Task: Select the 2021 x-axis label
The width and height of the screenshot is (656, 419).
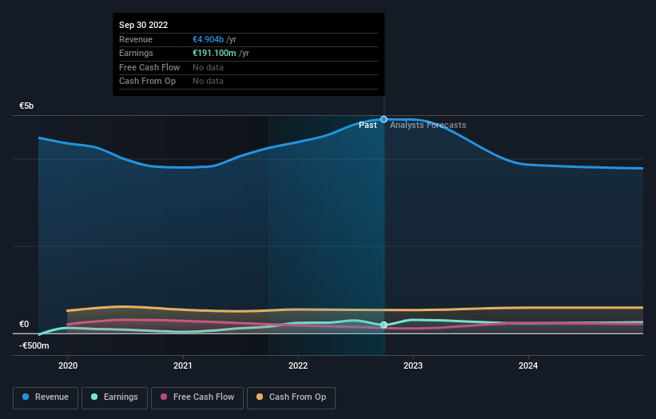Action: coord(183,365)
